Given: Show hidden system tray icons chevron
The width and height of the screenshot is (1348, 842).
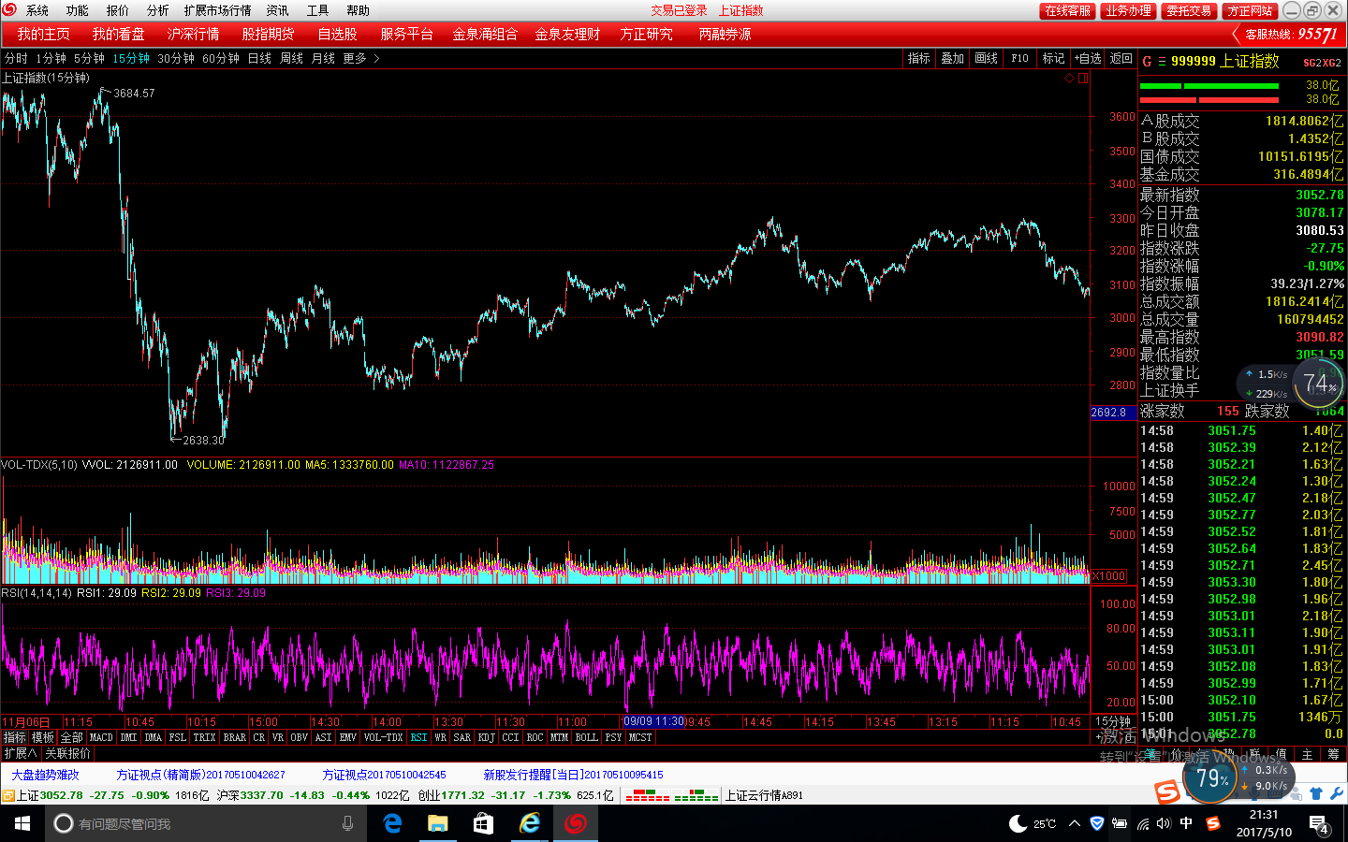Looking at the screenshot, I should tap(1075, 823).
